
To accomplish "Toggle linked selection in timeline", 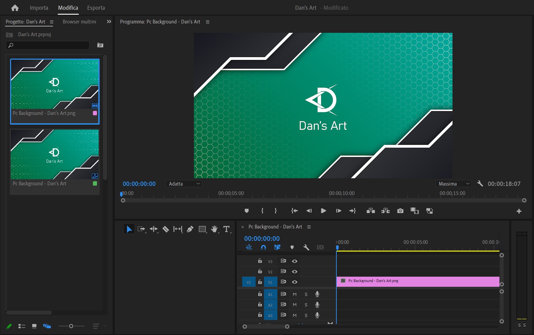I will pyautogui.click(x=277, y=247).
